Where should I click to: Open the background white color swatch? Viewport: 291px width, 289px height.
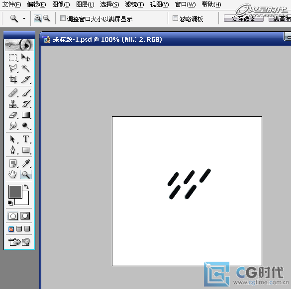[25, 201]
